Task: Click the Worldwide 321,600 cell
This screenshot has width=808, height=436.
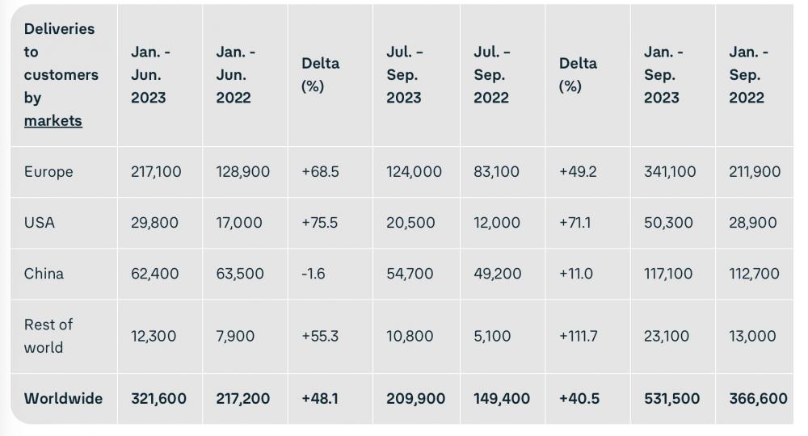Action: [158, 398]
